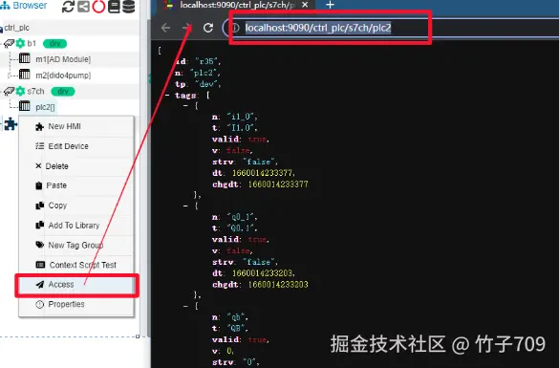Click the refresh arrows icon in Browser toolbar
Screen dimensions: 559x368
(68, 6)
